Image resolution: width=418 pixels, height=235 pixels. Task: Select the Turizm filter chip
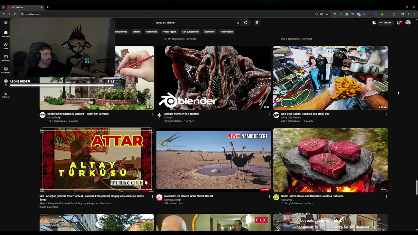[137, 32]
